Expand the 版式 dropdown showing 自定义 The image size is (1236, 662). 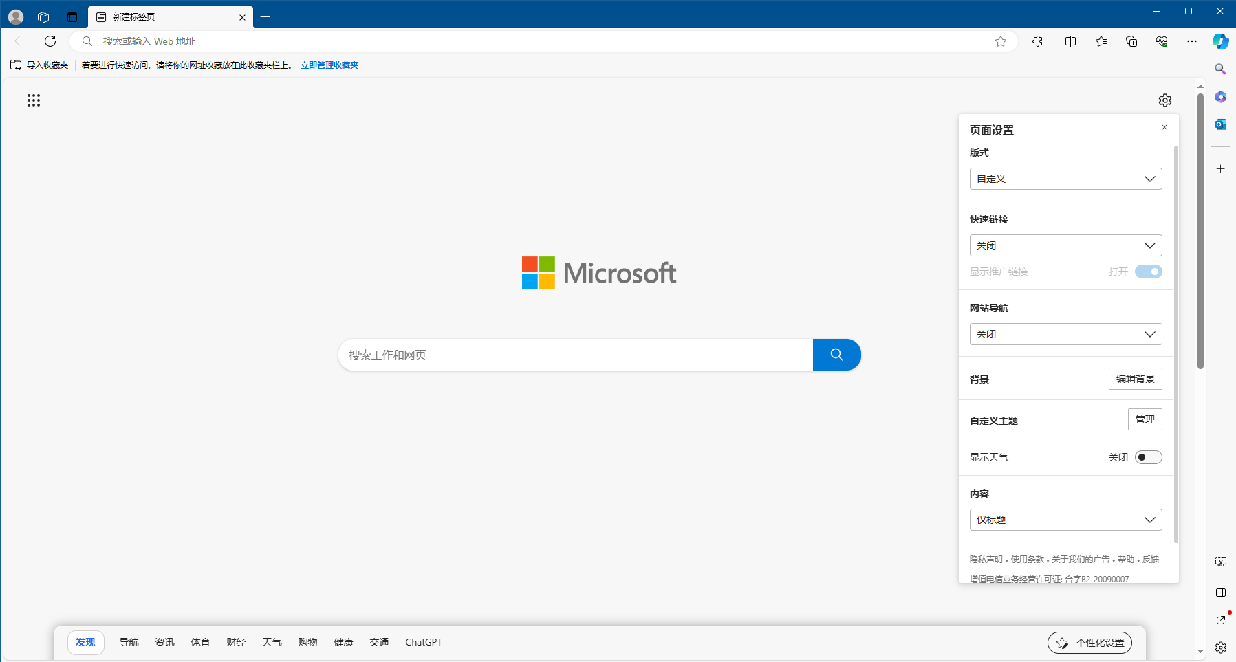(x=1065, y=179)
